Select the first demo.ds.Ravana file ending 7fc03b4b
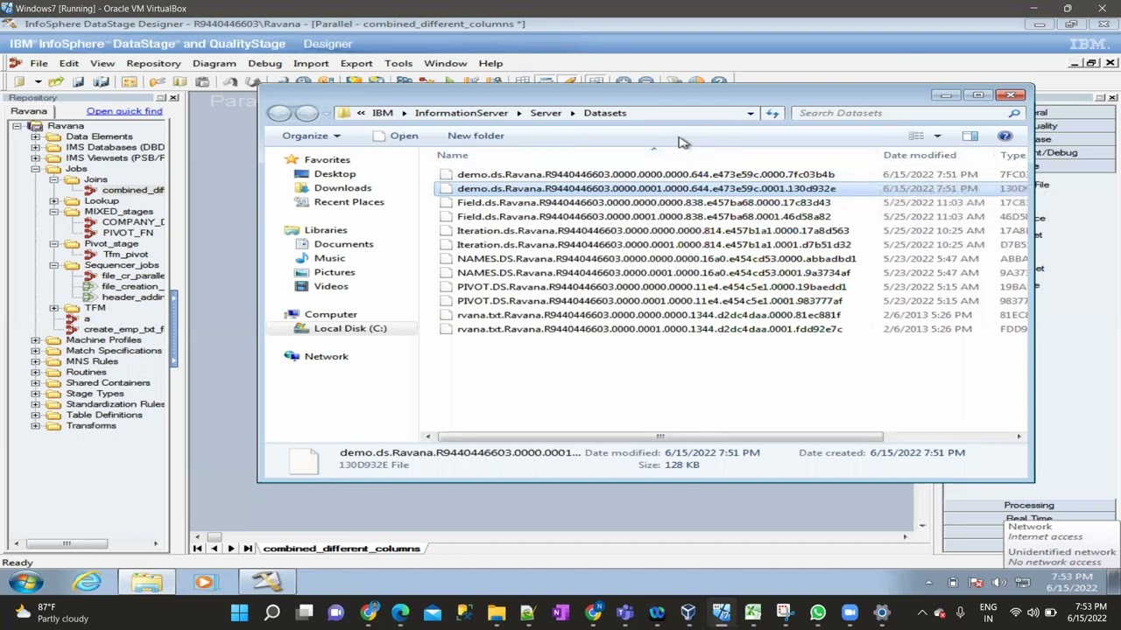 click(x=645, y=174)
